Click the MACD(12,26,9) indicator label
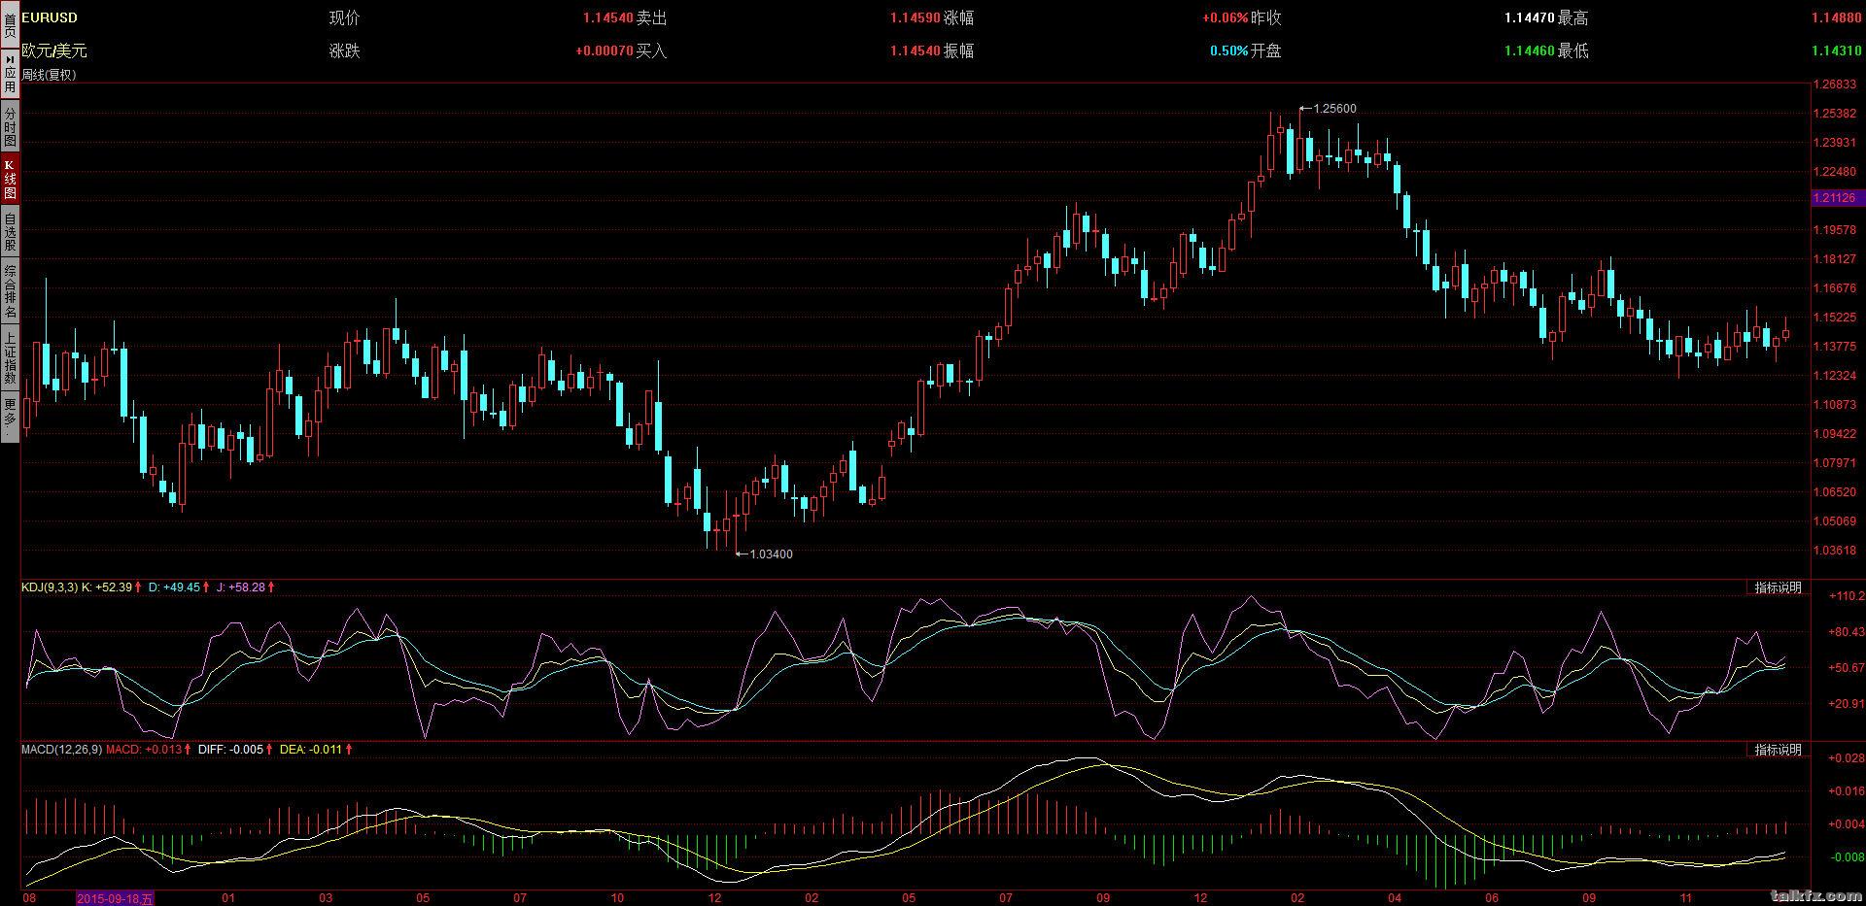 point(61,750)
